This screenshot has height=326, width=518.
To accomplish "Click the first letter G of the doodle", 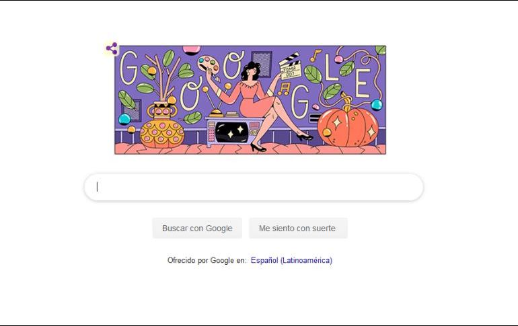I will pyautogui.click(x=128, y=68).
